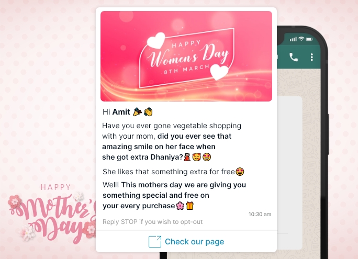Click the 10:30 am message timestamp
This screenshot has height=259, width=358.
(260, 215)
